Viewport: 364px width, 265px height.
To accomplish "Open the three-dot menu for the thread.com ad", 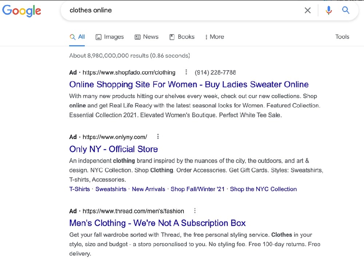I will pos(195,211).
